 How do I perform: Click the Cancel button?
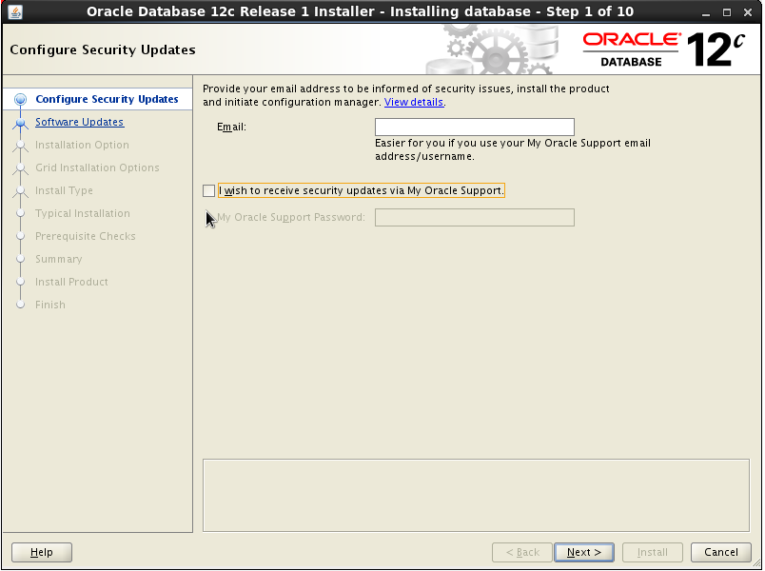[x=720, y=552]
